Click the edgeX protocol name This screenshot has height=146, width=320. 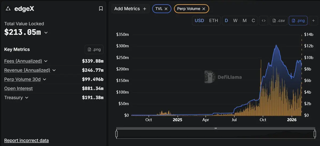tap(24, 9)
